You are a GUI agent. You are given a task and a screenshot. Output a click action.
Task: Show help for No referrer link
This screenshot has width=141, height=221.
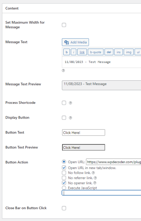point(95,178)
